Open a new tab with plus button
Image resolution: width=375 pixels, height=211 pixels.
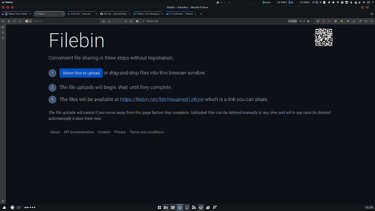coord(201,14)
